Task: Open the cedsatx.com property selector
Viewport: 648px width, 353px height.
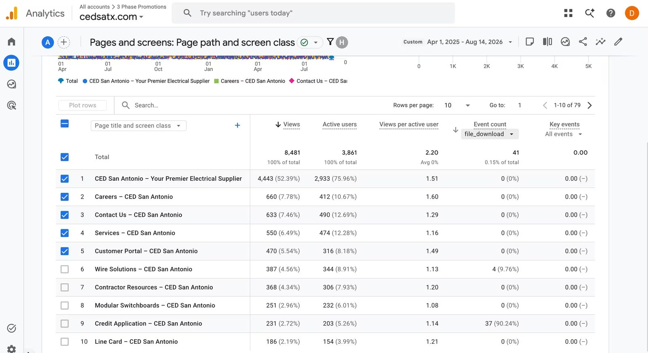Action: pyautogui.click(x=111, y=17)
